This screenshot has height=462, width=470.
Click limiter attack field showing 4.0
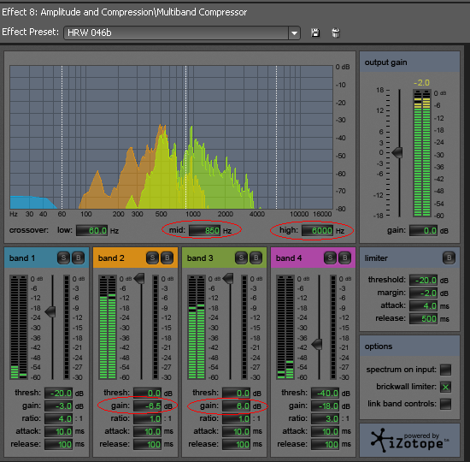[x=424, y=306]
